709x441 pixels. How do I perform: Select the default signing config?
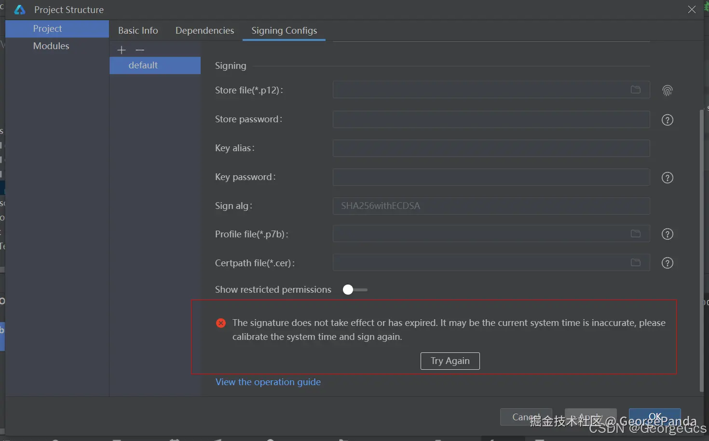coord(155,65)
